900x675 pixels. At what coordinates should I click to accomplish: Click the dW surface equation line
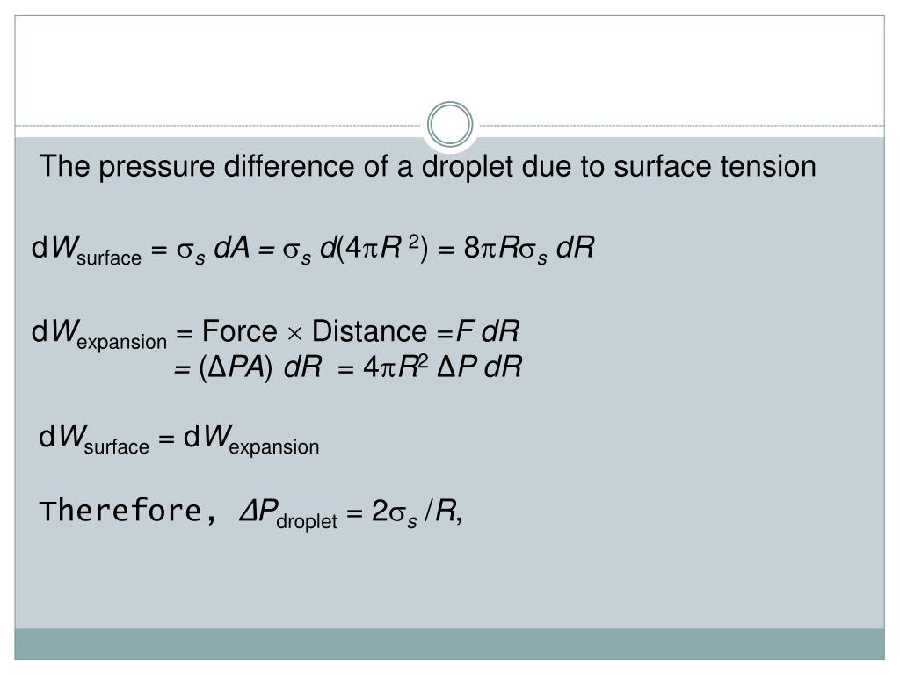click(313, 250)
